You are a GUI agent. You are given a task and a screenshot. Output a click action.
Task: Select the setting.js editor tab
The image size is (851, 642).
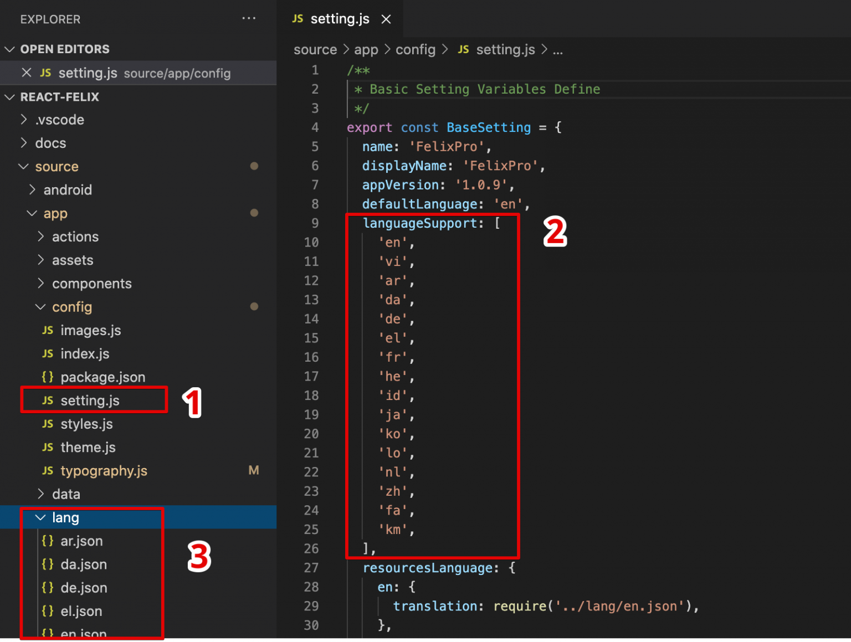click(339, 19)
